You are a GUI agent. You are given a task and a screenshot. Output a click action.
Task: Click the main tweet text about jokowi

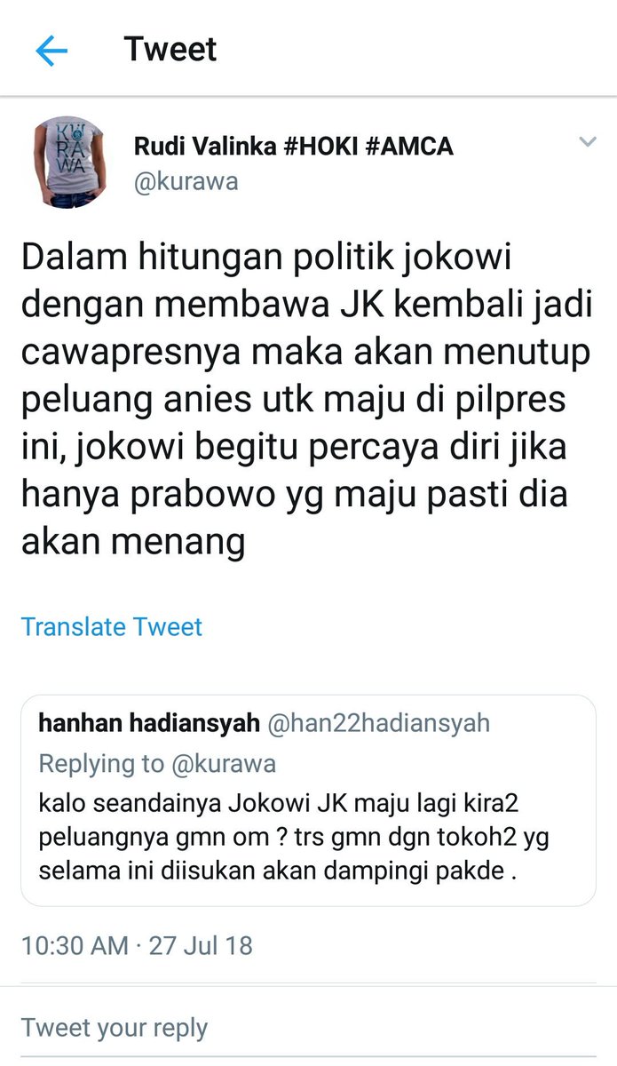click(307, 400)
